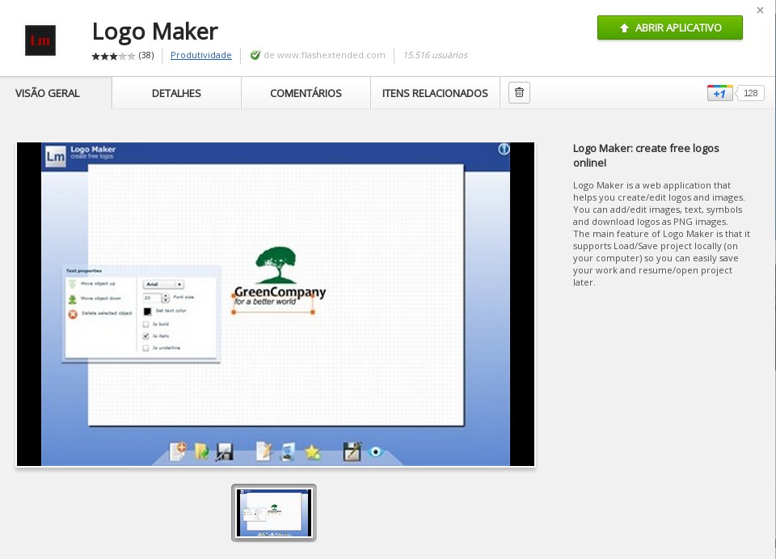Click the red Delete selected object icon
This screenshot has width=776, height=559.
(73, 314)
